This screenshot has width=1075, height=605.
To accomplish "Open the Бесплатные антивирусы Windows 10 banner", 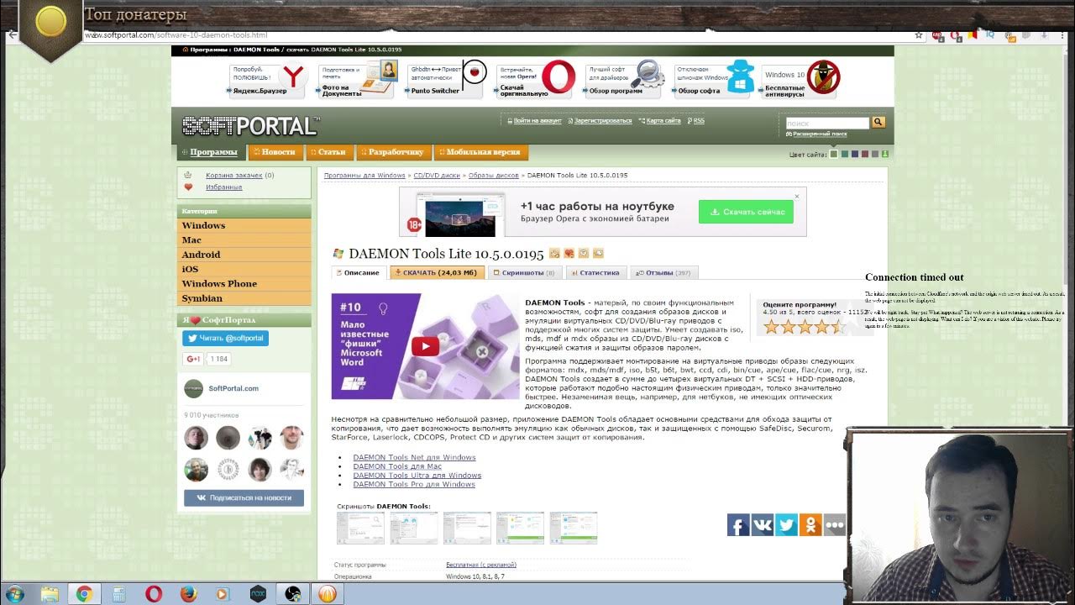I will [801, 80].
